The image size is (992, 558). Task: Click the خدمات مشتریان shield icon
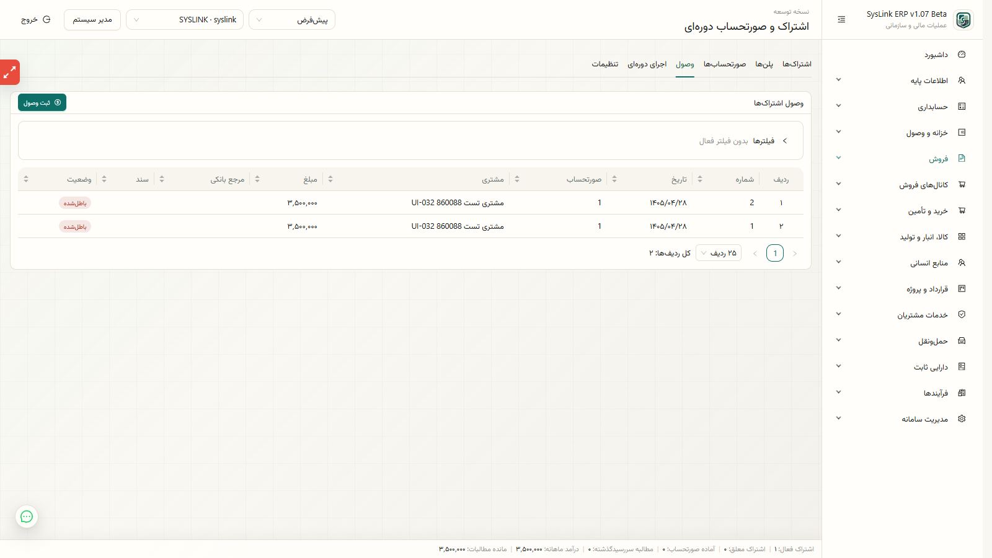[962, 315]
